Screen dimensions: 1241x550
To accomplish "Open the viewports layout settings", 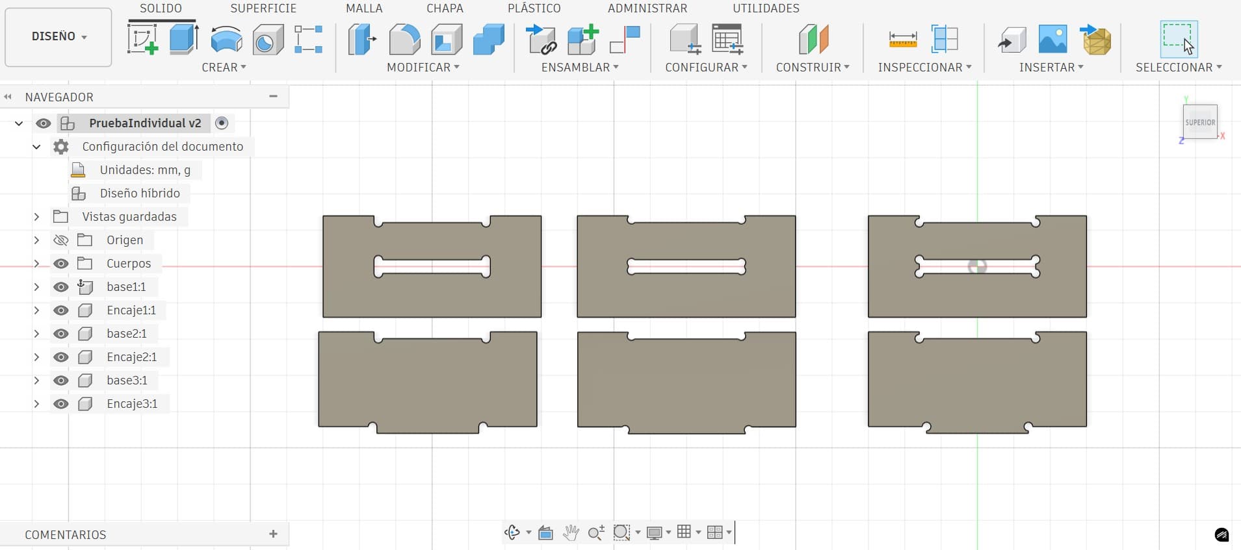I will tap(719, 532).
